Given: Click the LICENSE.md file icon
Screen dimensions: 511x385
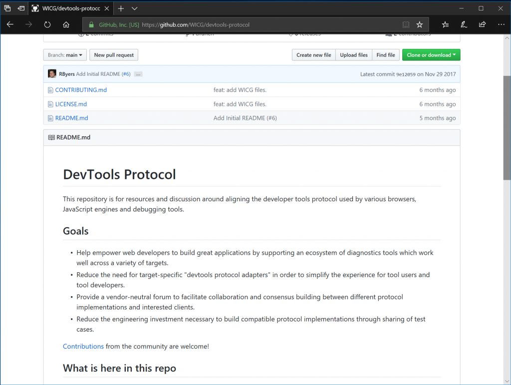Looking at the screenshot, I should coord(50,104).
